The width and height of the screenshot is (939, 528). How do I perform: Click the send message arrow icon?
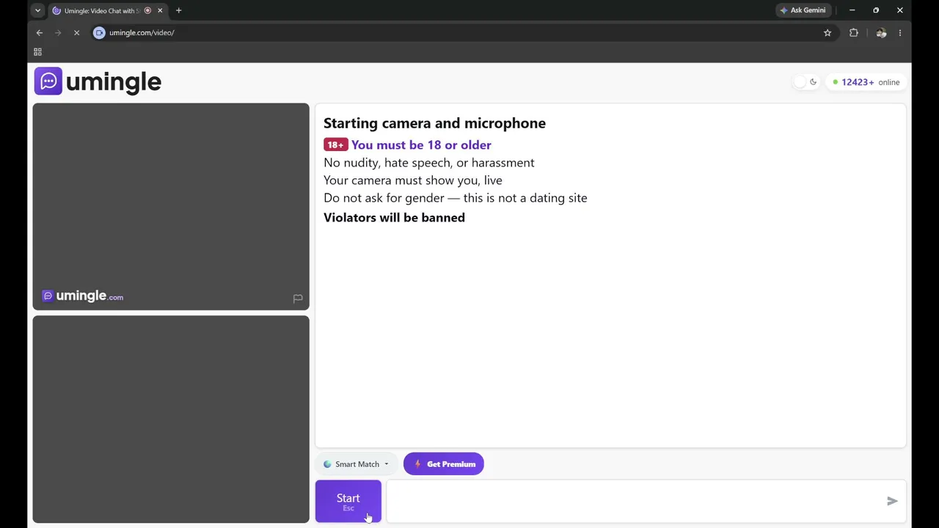892,501
